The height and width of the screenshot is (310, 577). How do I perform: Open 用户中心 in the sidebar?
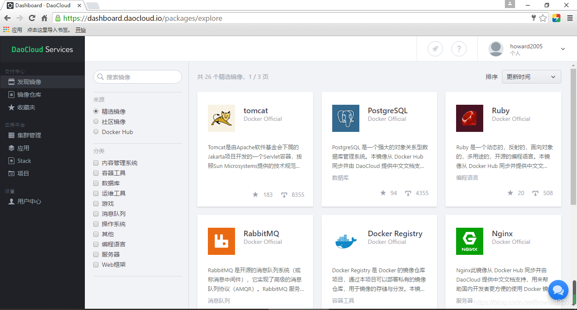[42, 201]
